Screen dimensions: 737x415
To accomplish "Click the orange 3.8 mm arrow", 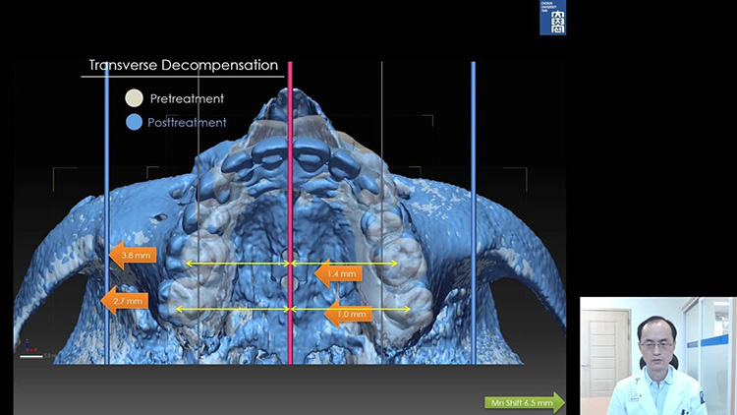I will pyautogui.click(x=129, y=256).
